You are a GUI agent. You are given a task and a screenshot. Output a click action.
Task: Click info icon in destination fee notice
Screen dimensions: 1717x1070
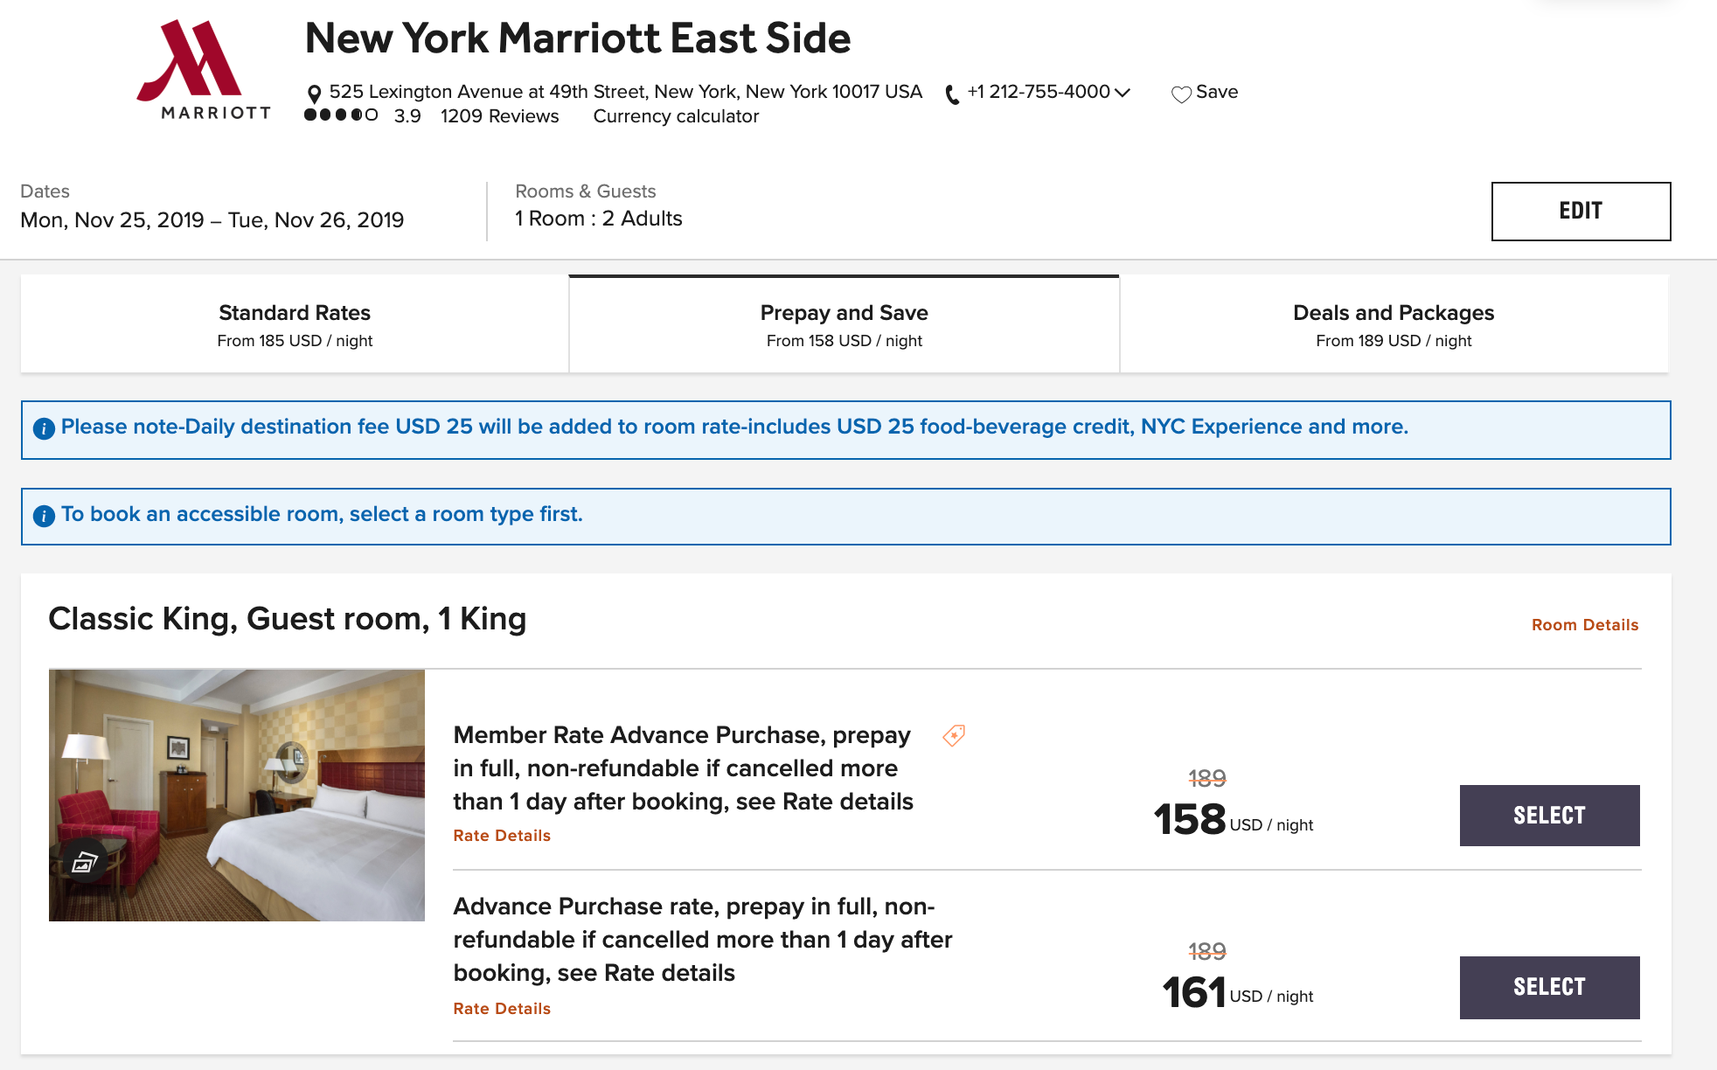point(44,428)
